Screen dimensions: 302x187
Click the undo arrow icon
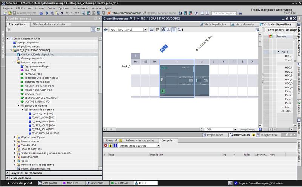[x=68, y=13]
